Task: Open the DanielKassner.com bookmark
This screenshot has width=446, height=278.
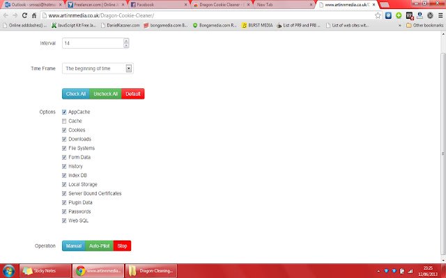Action: tap(121, 25)
